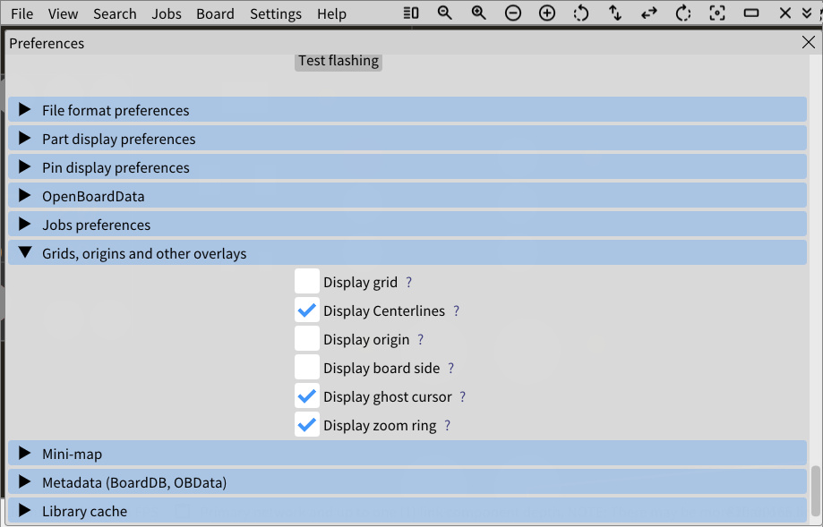Viewport: 823px width, 527px height.
Task: Open the Board menu
Action: [215, 13]
